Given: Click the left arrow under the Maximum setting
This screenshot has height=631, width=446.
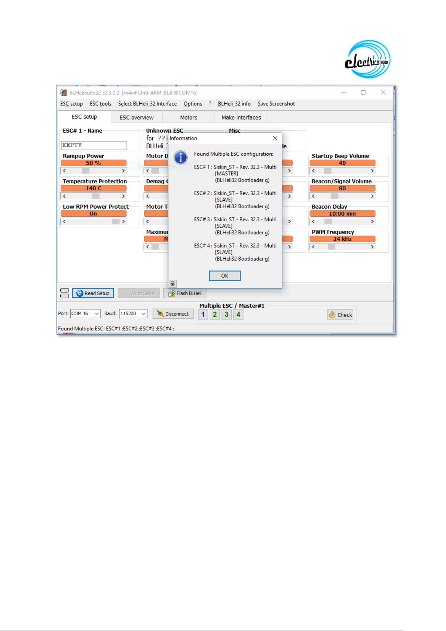Looking at the screenshot, I should tap(147, 247).
